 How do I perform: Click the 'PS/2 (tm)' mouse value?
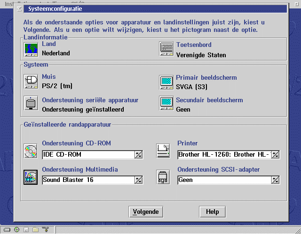click(x=57, y=86)
